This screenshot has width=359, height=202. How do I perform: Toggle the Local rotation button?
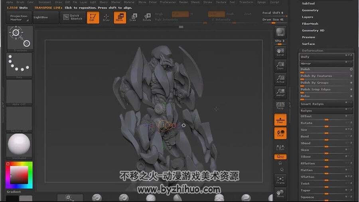click(280, 133)
